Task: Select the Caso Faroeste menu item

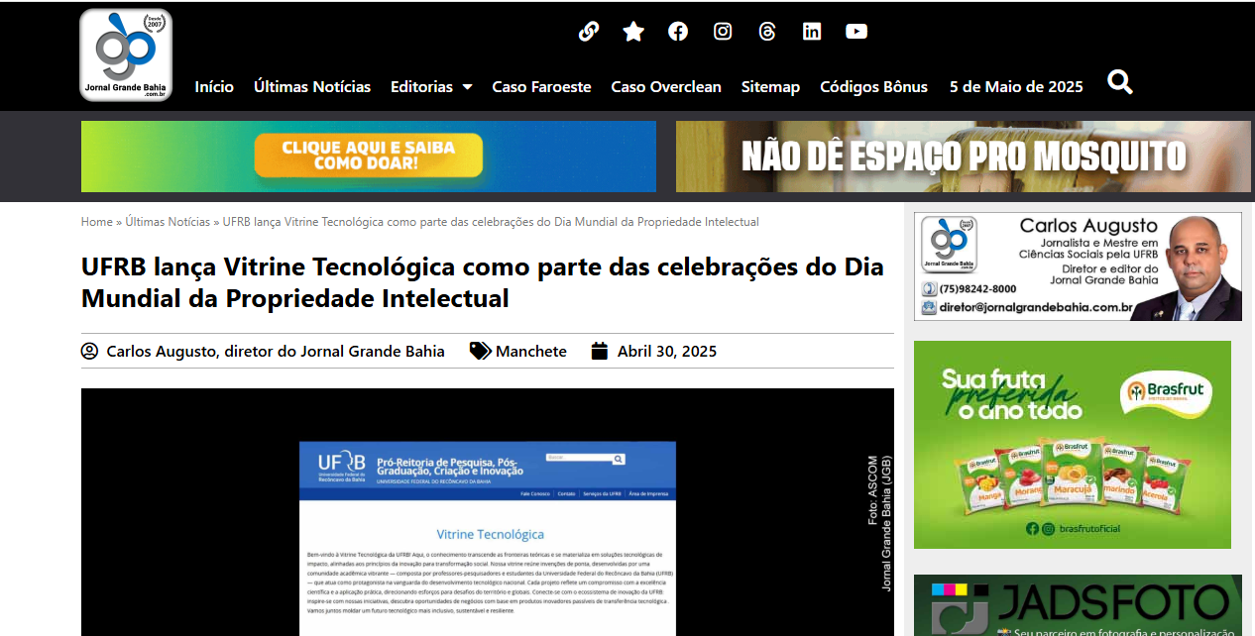Action: [x=541, y=87]
